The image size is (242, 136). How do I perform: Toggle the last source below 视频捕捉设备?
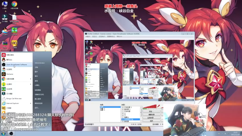123,121
